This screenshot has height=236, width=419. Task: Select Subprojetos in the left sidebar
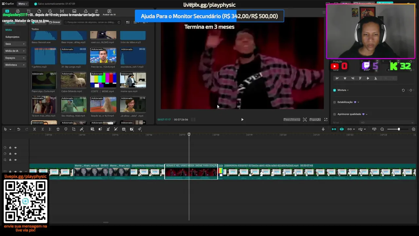tap(12, 37)
